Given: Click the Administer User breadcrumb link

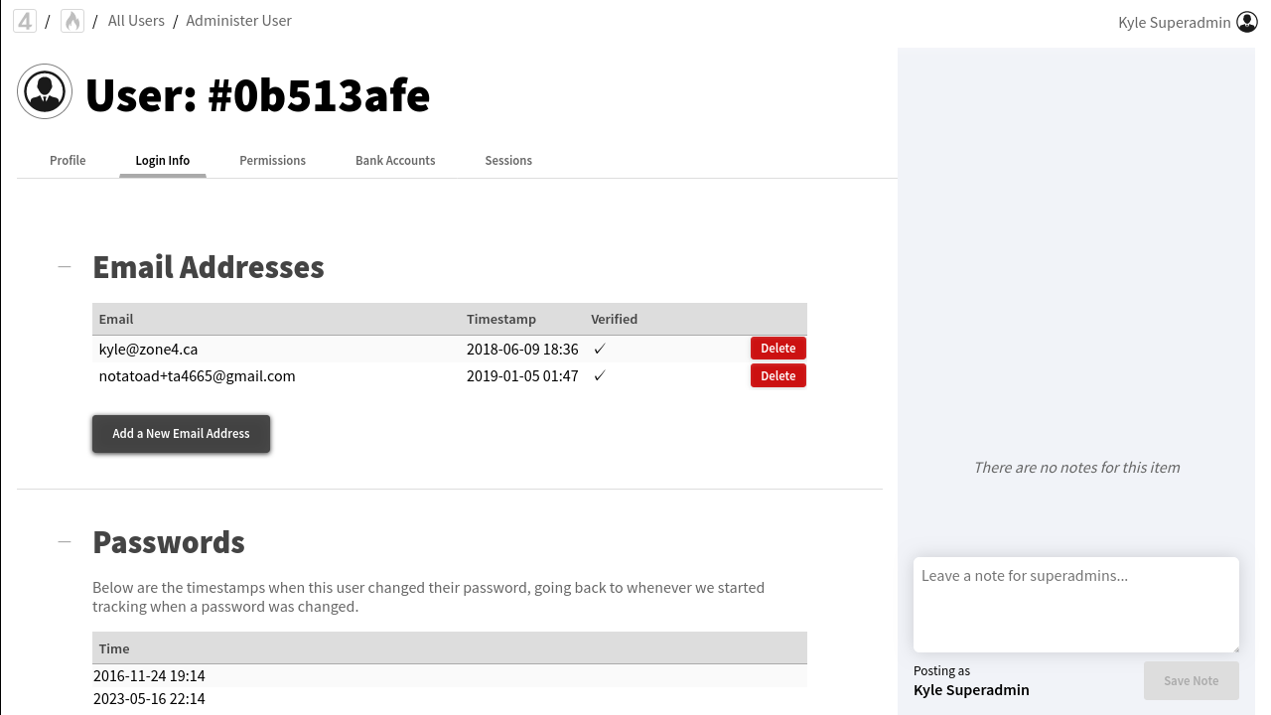Looking at the screenshot, I should coord(238,21).
